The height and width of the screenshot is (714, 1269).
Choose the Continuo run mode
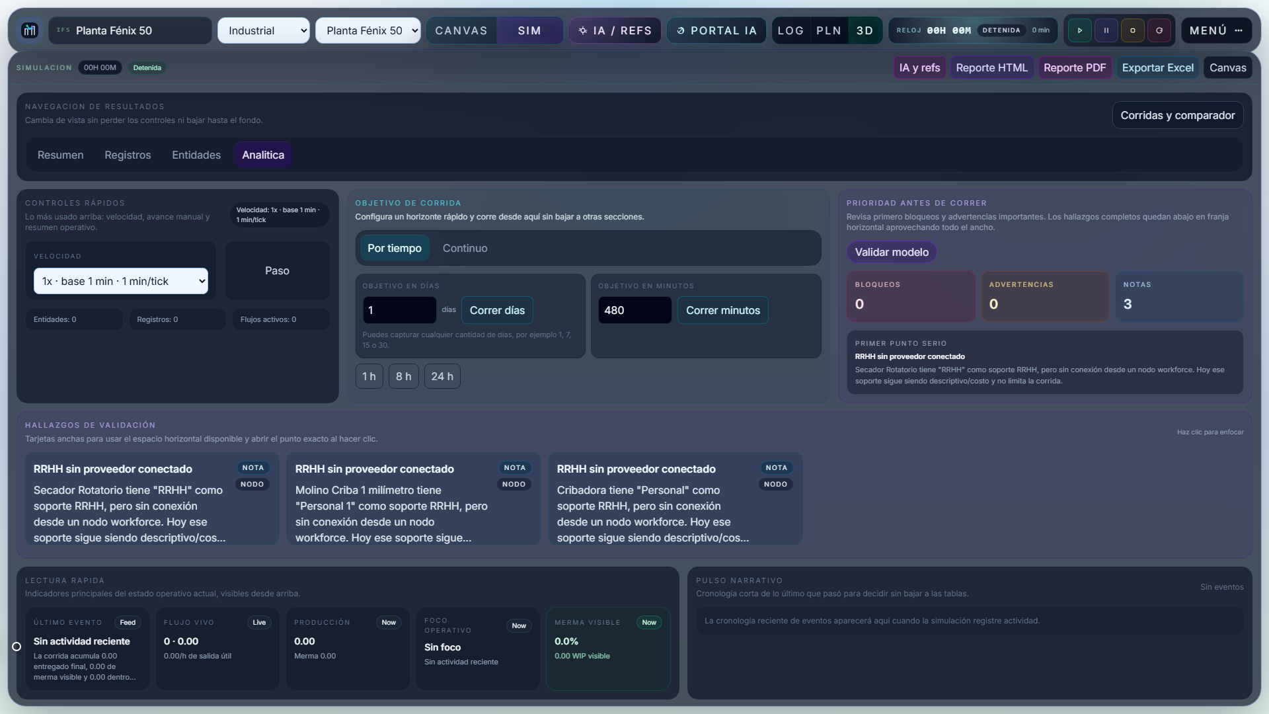point(465,248)
